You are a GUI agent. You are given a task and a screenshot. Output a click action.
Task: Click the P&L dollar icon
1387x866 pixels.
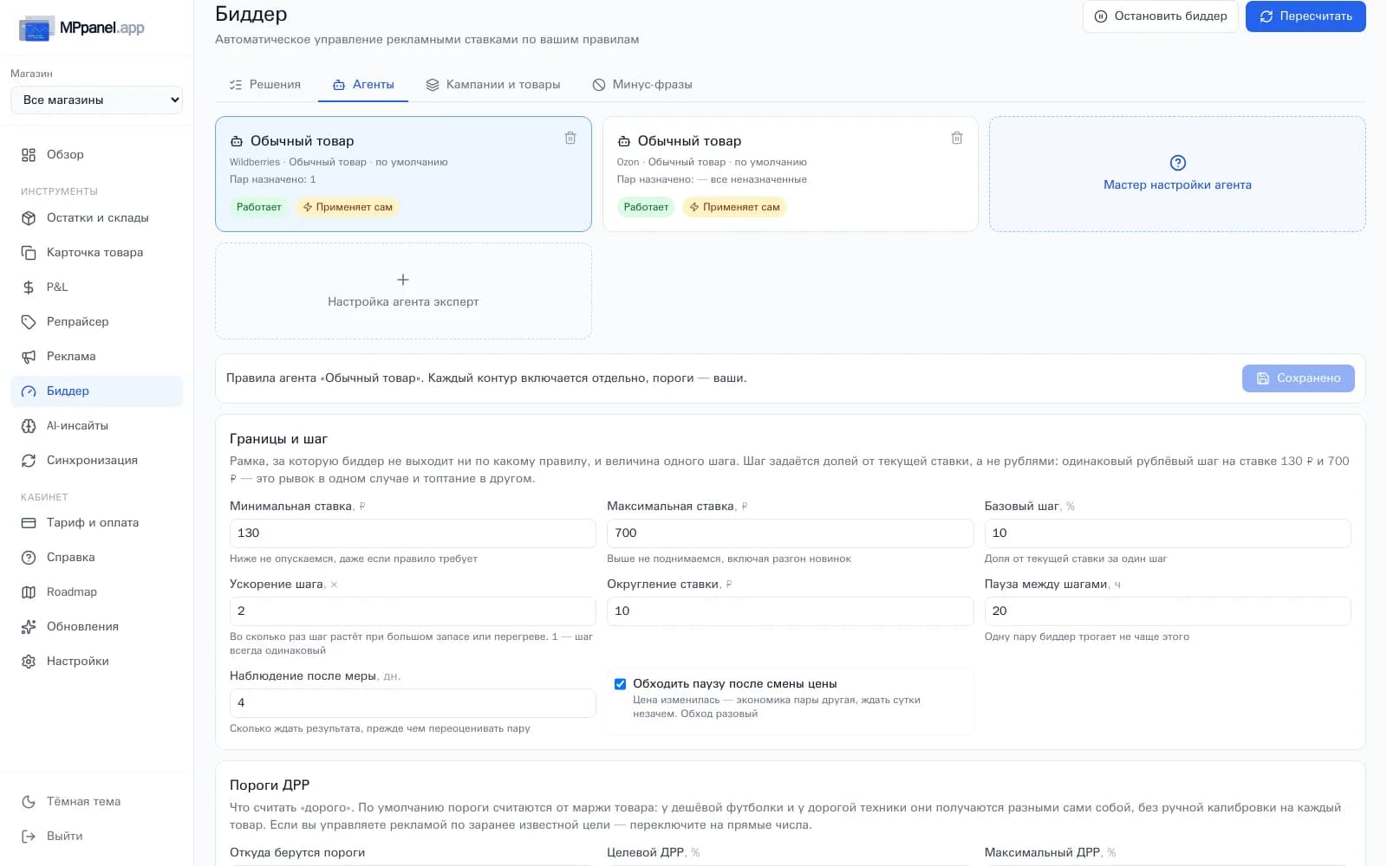pos(29,288)
